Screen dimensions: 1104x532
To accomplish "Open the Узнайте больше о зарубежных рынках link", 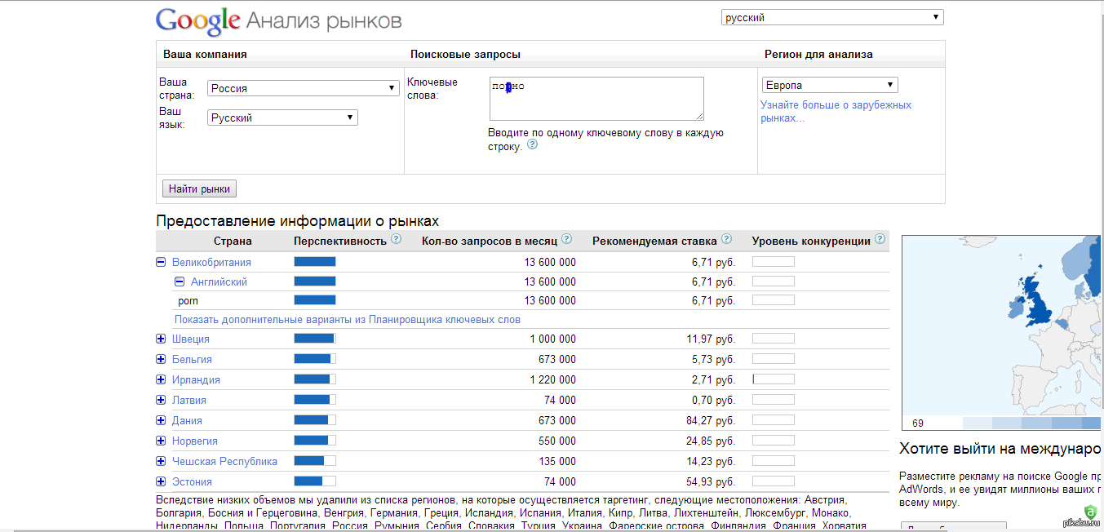I will tap(836, 111).
